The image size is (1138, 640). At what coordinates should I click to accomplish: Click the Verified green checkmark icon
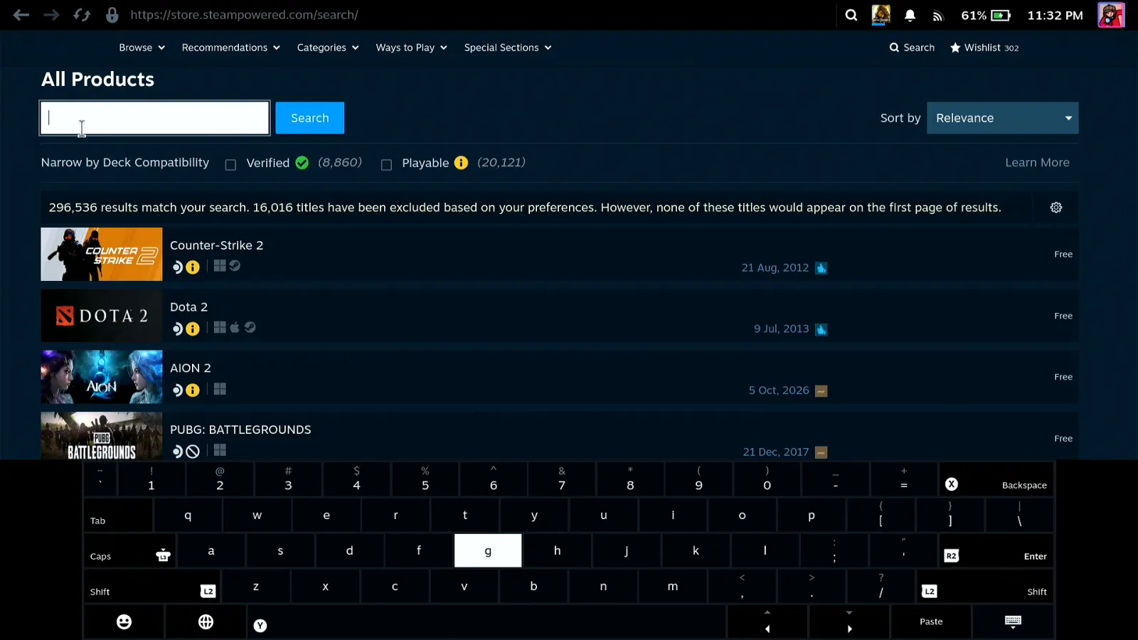[x=302, y=163]
